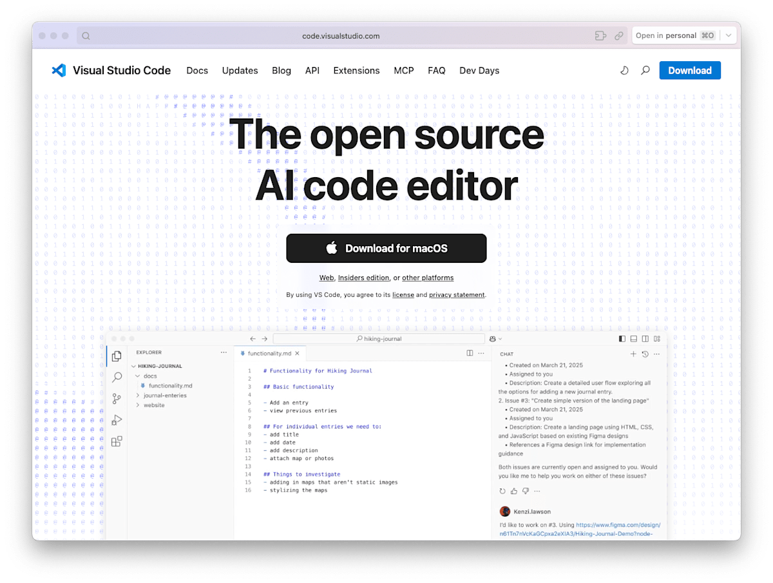This screenshot has width=773, height=583.
Task: Open the Chat panel more actions ellipsis
Action: click(656, 354)
